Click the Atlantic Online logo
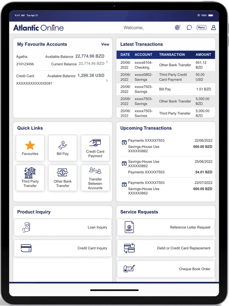 tap(38, 28)
